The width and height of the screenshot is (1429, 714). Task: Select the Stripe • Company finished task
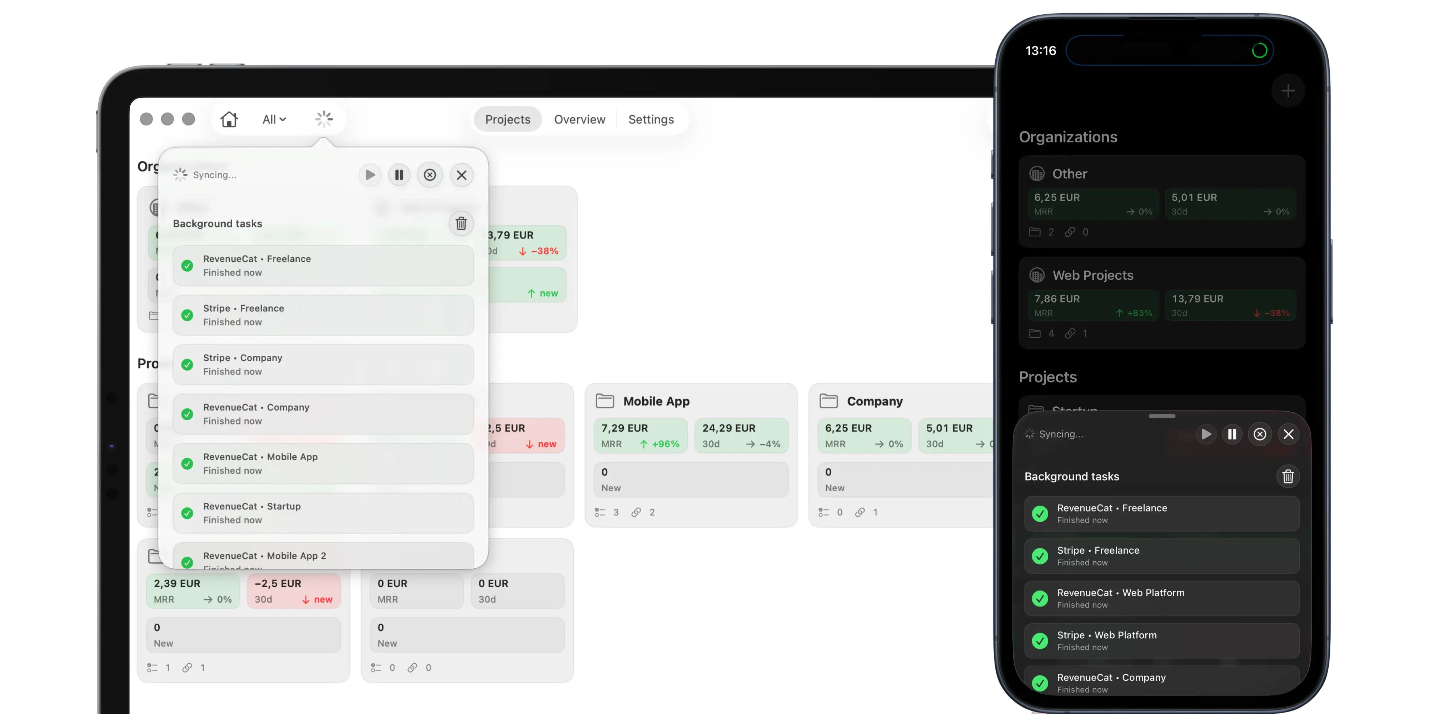point(323,365)
